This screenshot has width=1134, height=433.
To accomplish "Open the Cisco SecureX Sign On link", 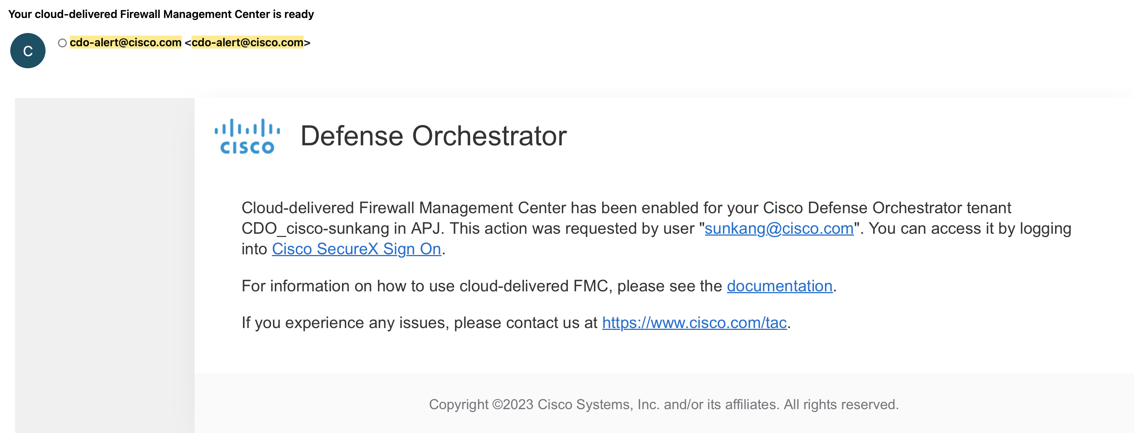I will point(356,249).
